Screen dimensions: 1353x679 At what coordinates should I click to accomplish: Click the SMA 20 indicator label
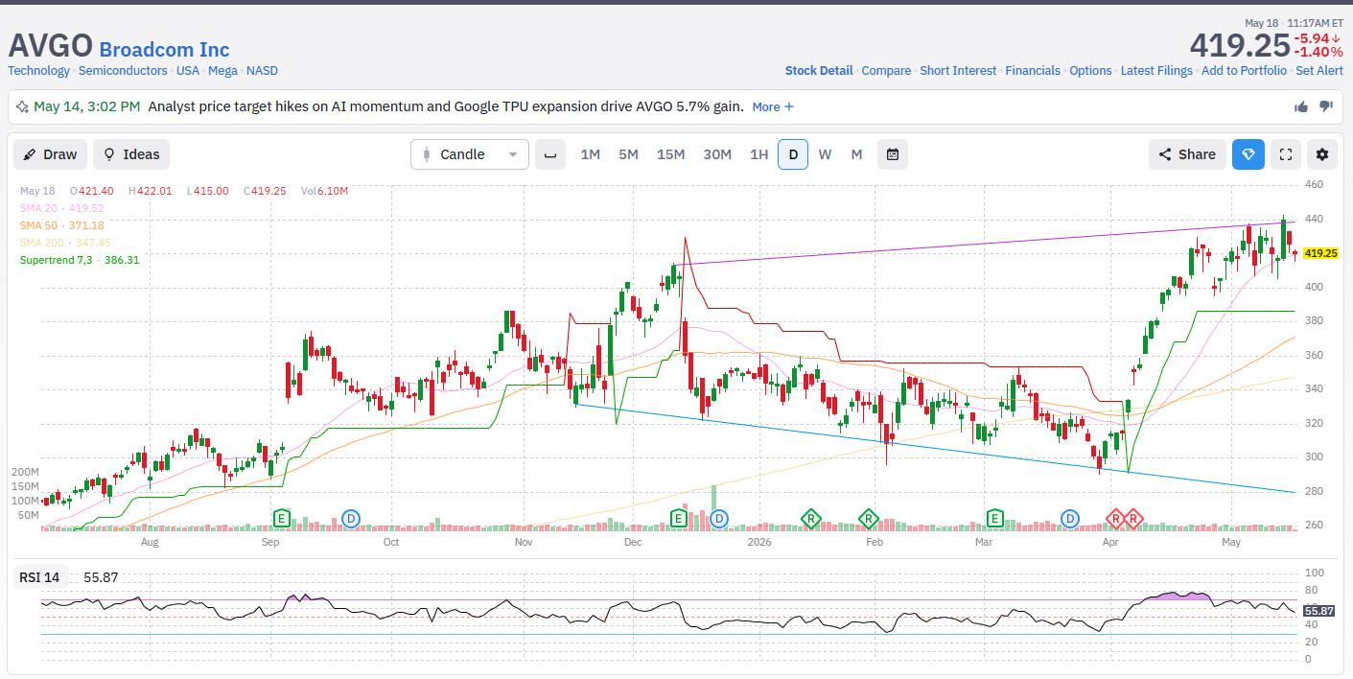point(62,208)
